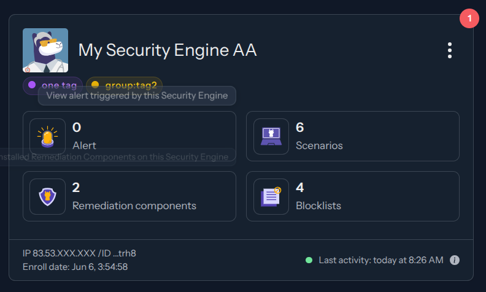Select the "group:tag2" tag chip
Image resolution: width=486 pixels, height=292 pixels.
click(124, 85)
